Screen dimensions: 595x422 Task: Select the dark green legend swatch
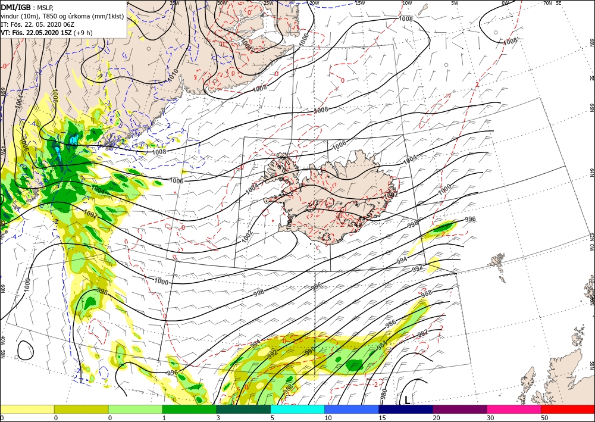click(243, 409)
